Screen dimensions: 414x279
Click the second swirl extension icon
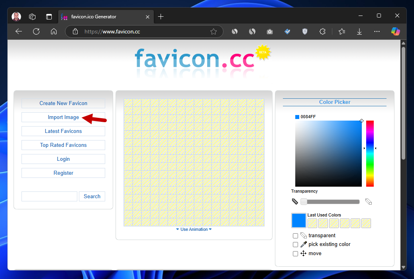click(x=252, y=32)
